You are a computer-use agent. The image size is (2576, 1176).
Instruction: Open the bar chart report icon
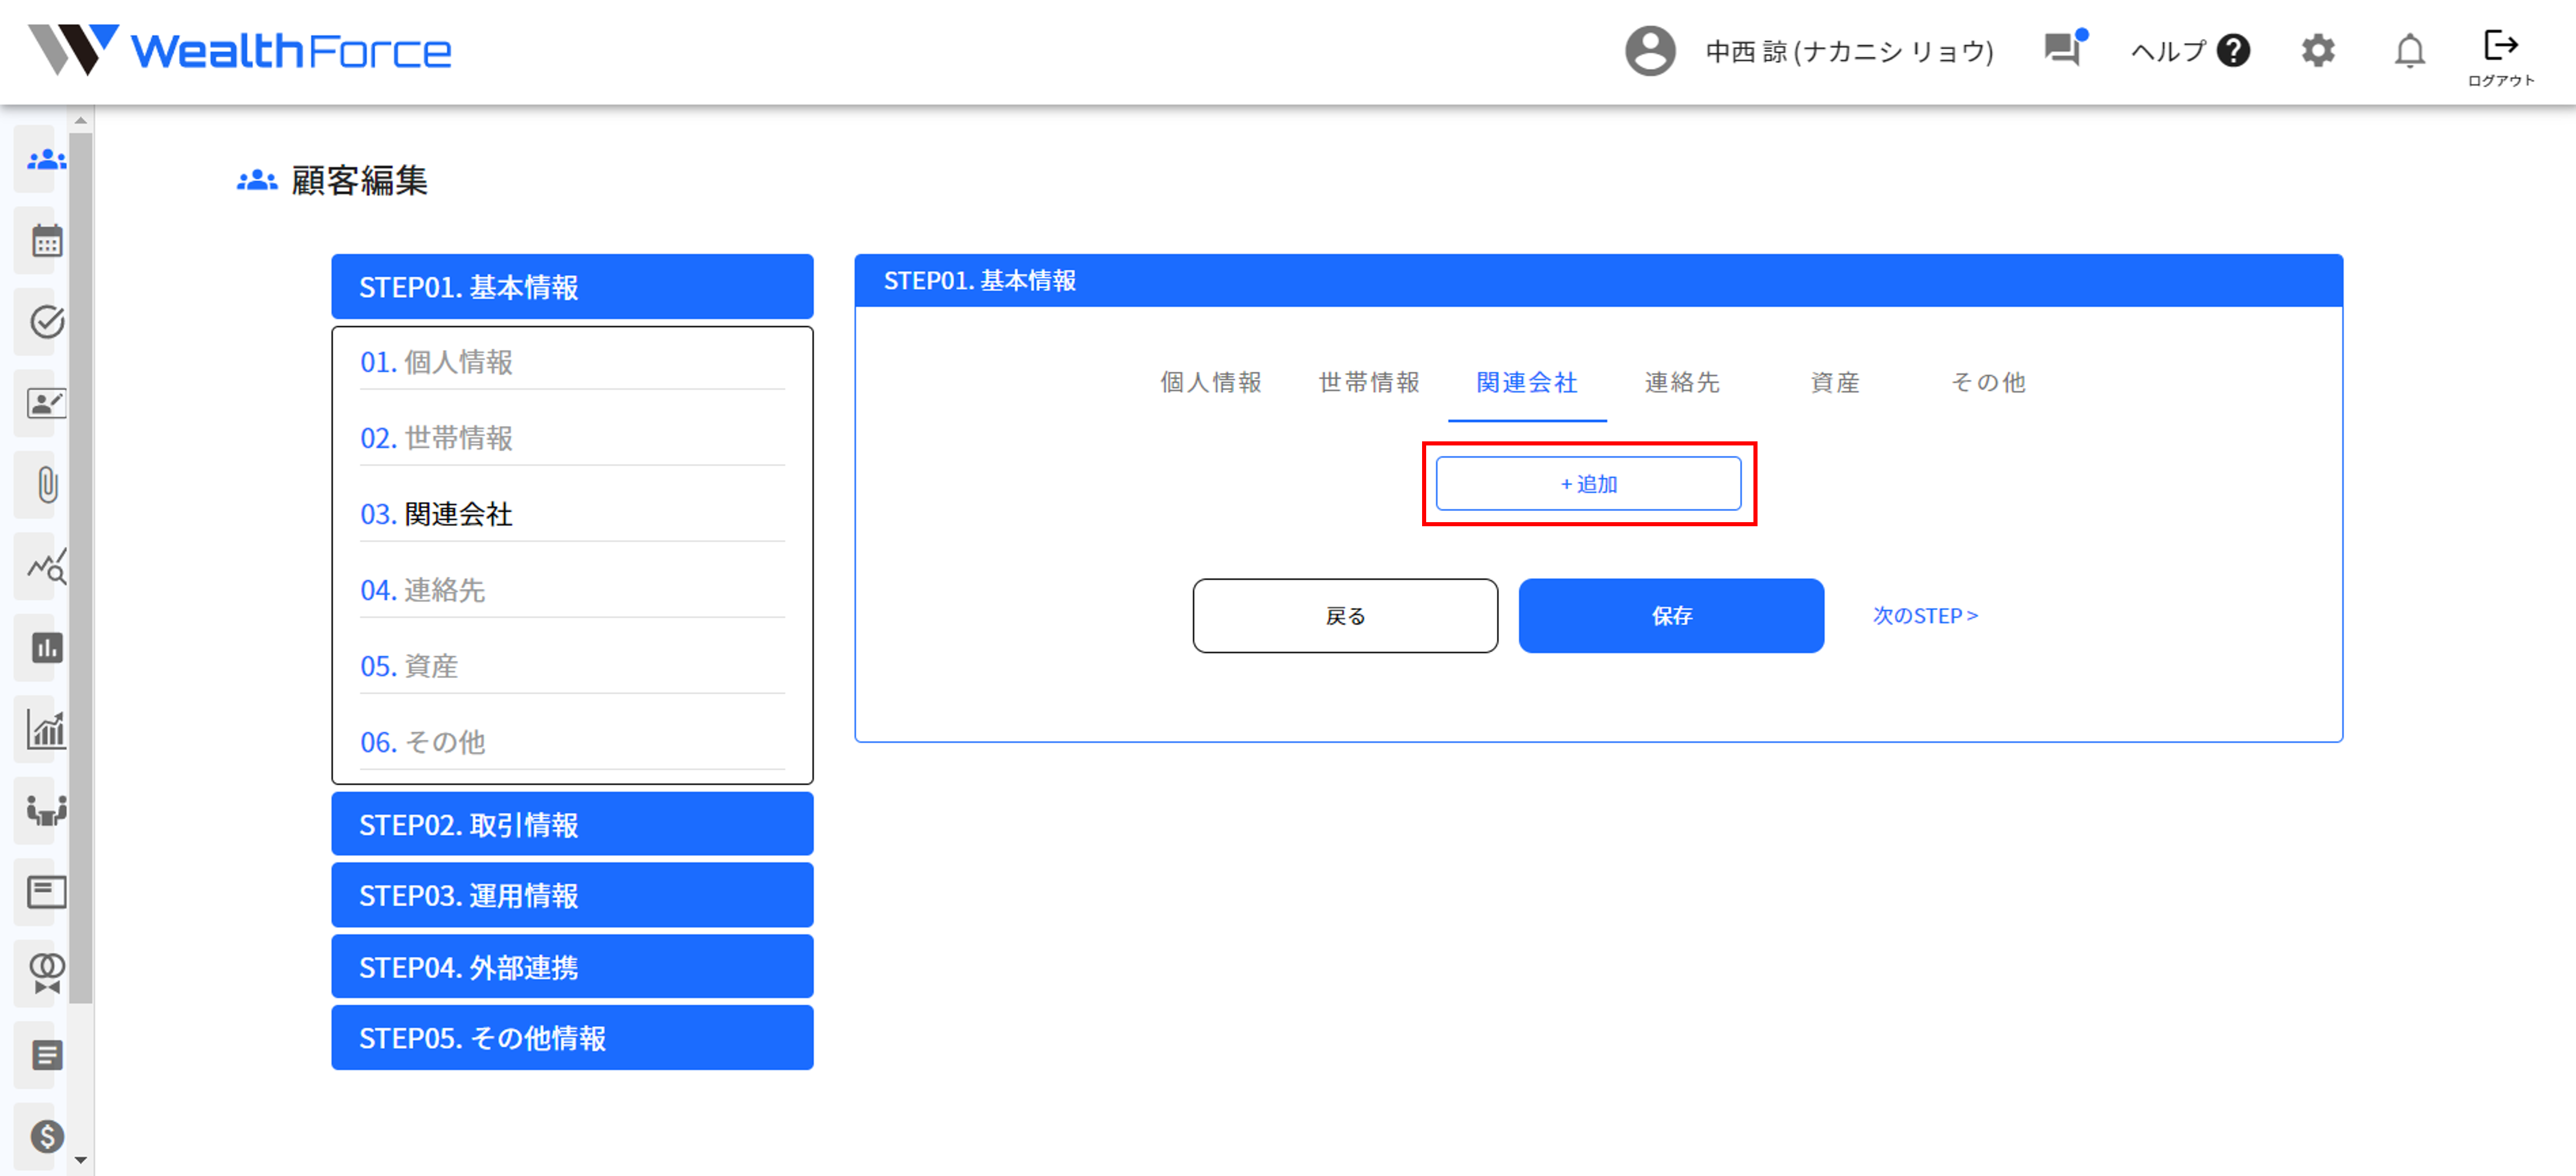[x=46, y=648]
